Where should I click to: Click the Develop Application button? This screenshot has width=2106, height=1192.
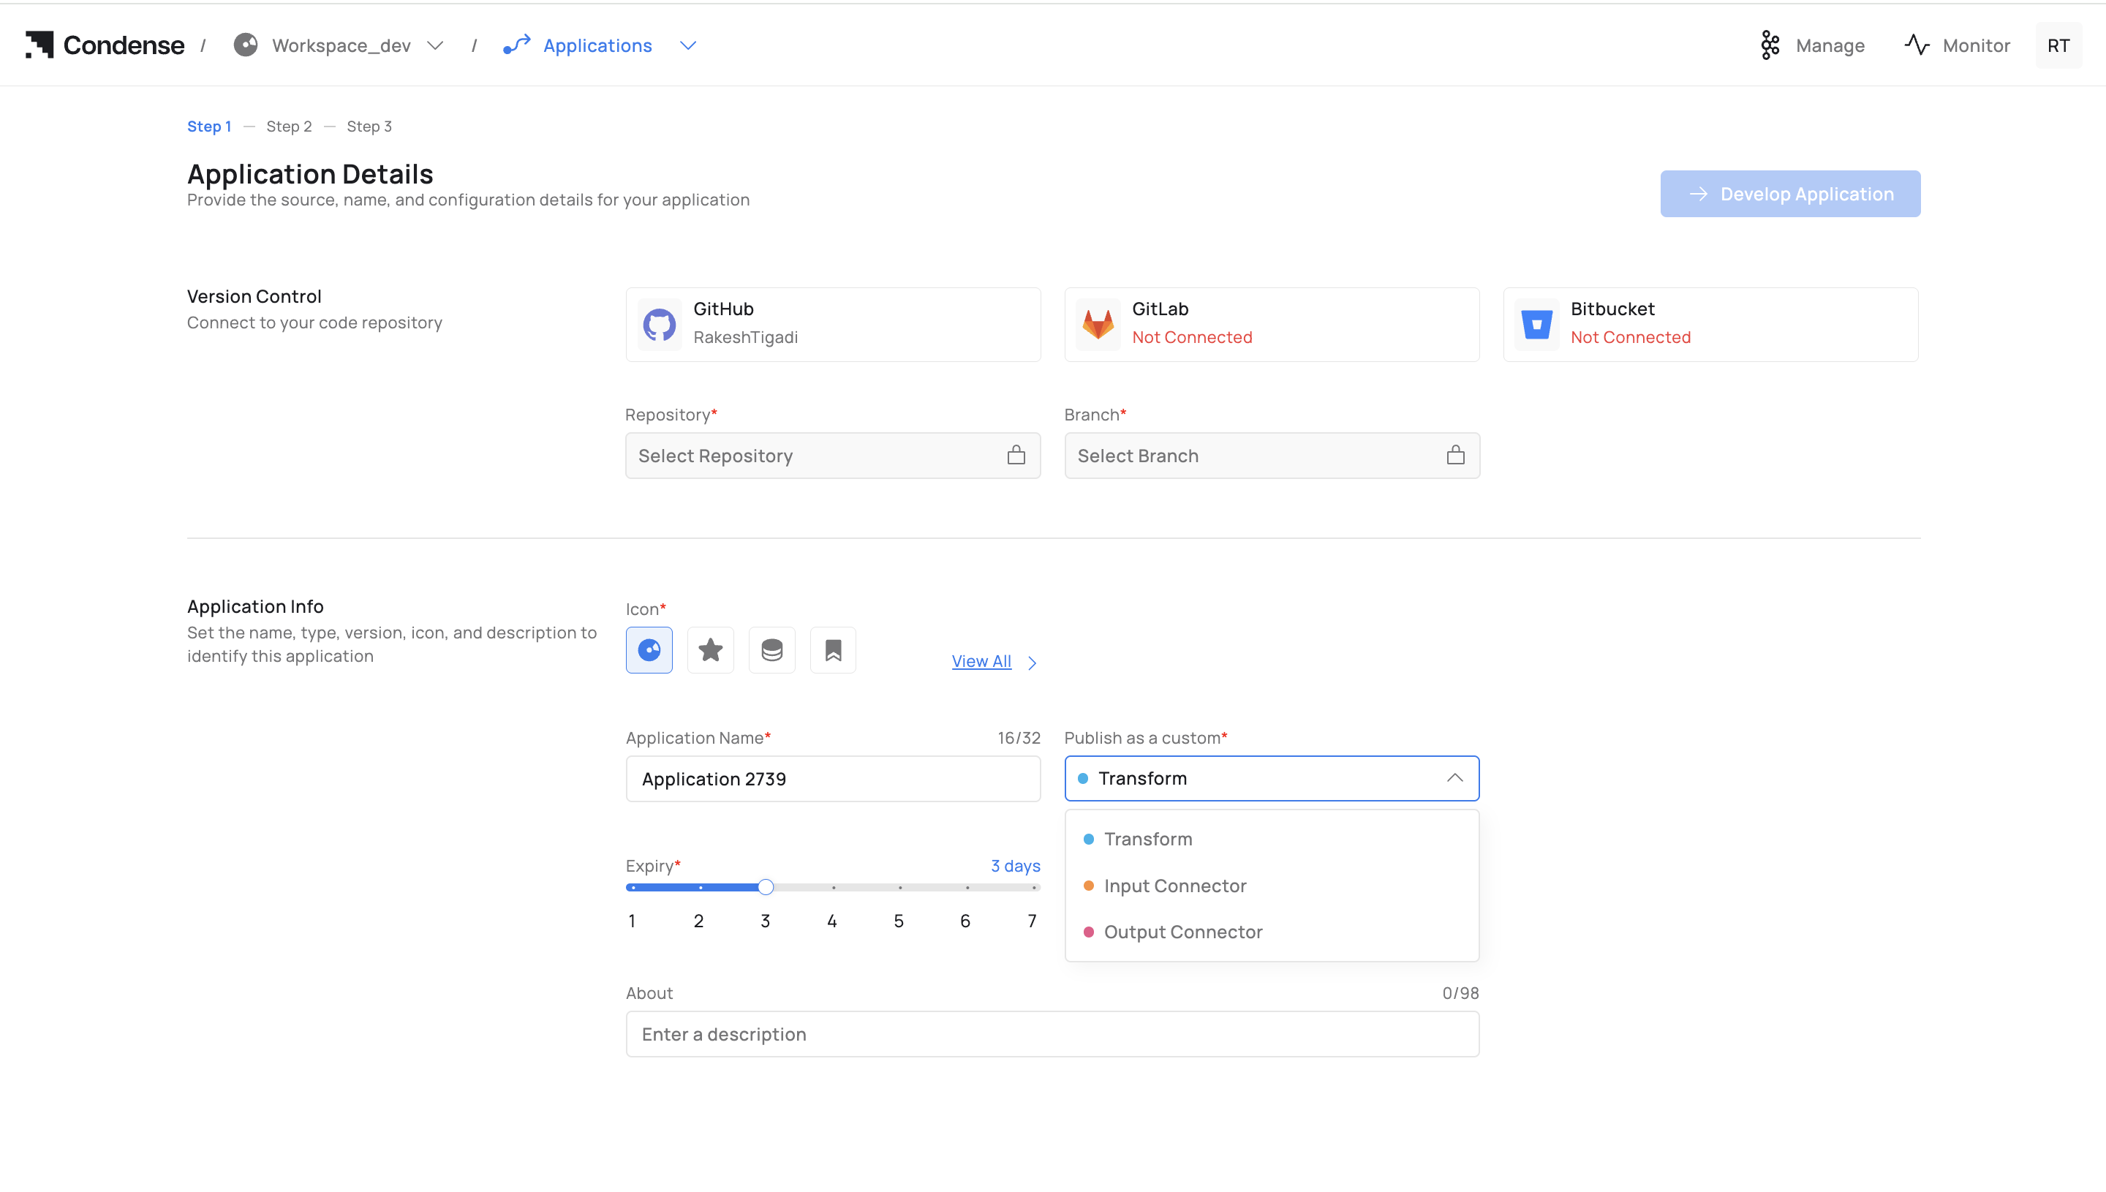(x=1789, y=194)
